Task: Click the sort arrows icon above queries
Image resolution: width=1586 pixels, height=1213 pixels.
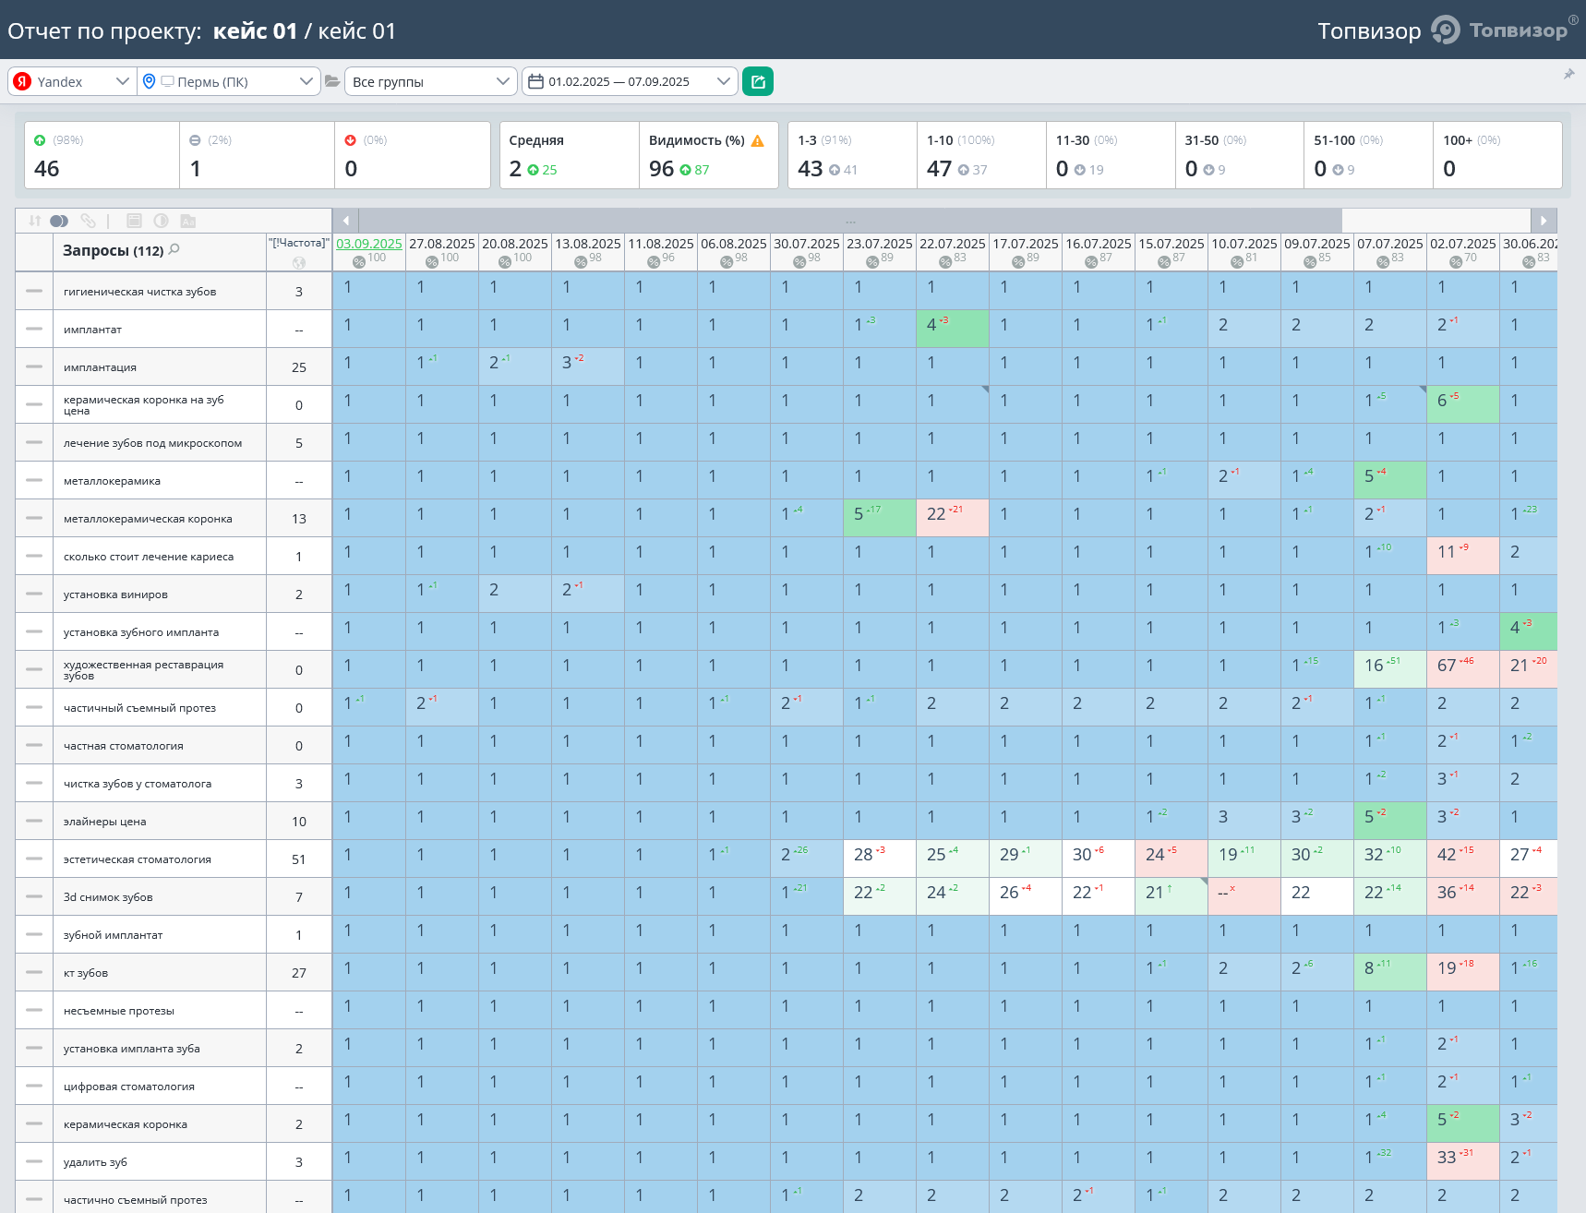Action: click(35, 221)
